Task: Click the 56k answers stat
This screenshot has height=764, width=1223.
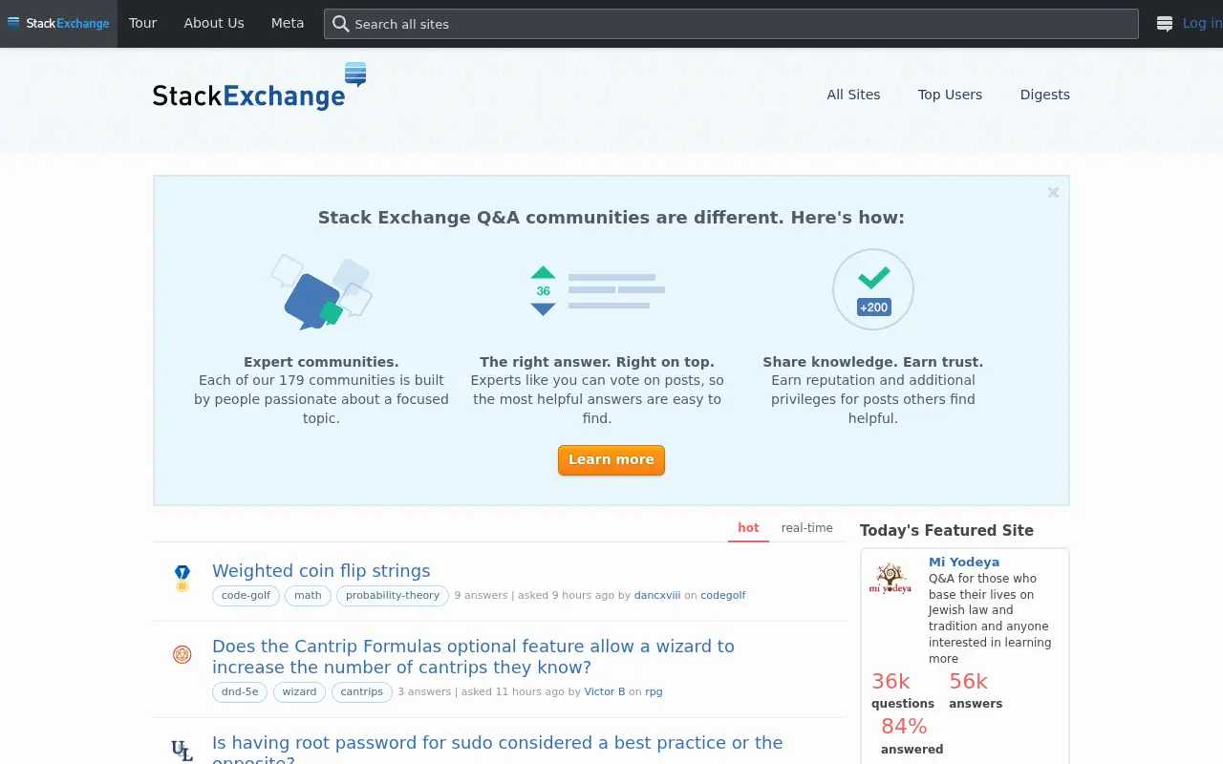Action: click(x=975, y=690)
